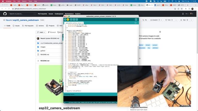Click the live topic tag
Image resolution: width=198 pixels, height=111 pixels.
(149, 48)
